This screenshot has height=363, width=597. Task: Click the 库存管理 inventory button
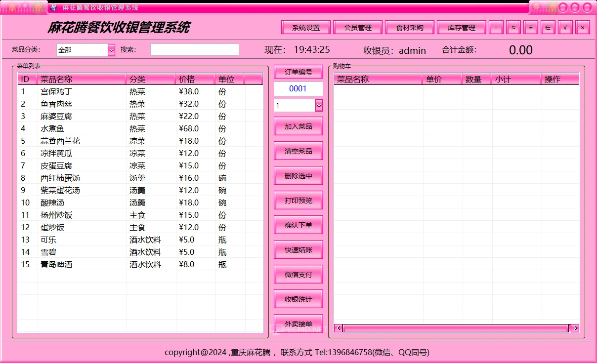(461, 27)
